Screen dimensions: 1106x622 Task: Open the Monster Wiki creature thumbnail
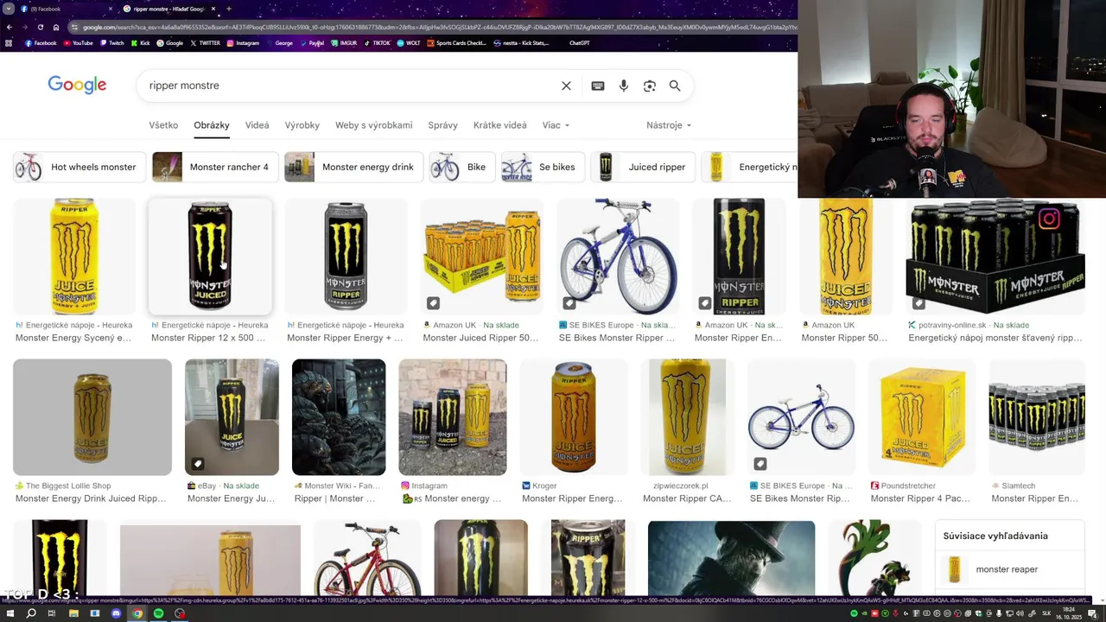point(339,417)
